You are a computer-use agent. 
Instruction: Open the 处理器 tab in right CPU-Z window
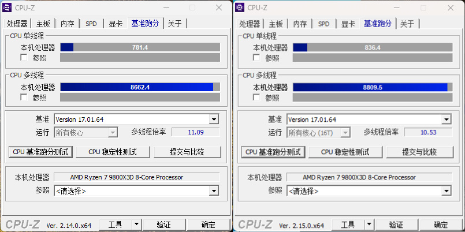250,24
